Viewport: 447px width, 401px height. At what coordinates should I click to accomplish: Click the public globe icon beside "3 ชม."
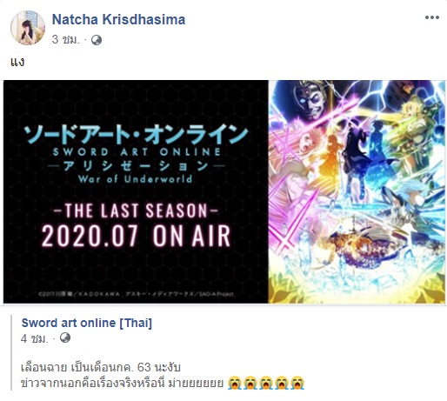(97, 40)
